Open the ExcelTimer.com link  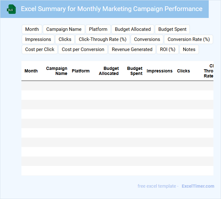tap(198, 186)
